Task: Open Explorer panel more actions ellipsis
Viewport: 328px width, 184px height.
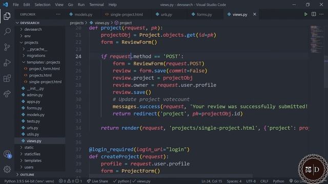Action: [58, 14]
